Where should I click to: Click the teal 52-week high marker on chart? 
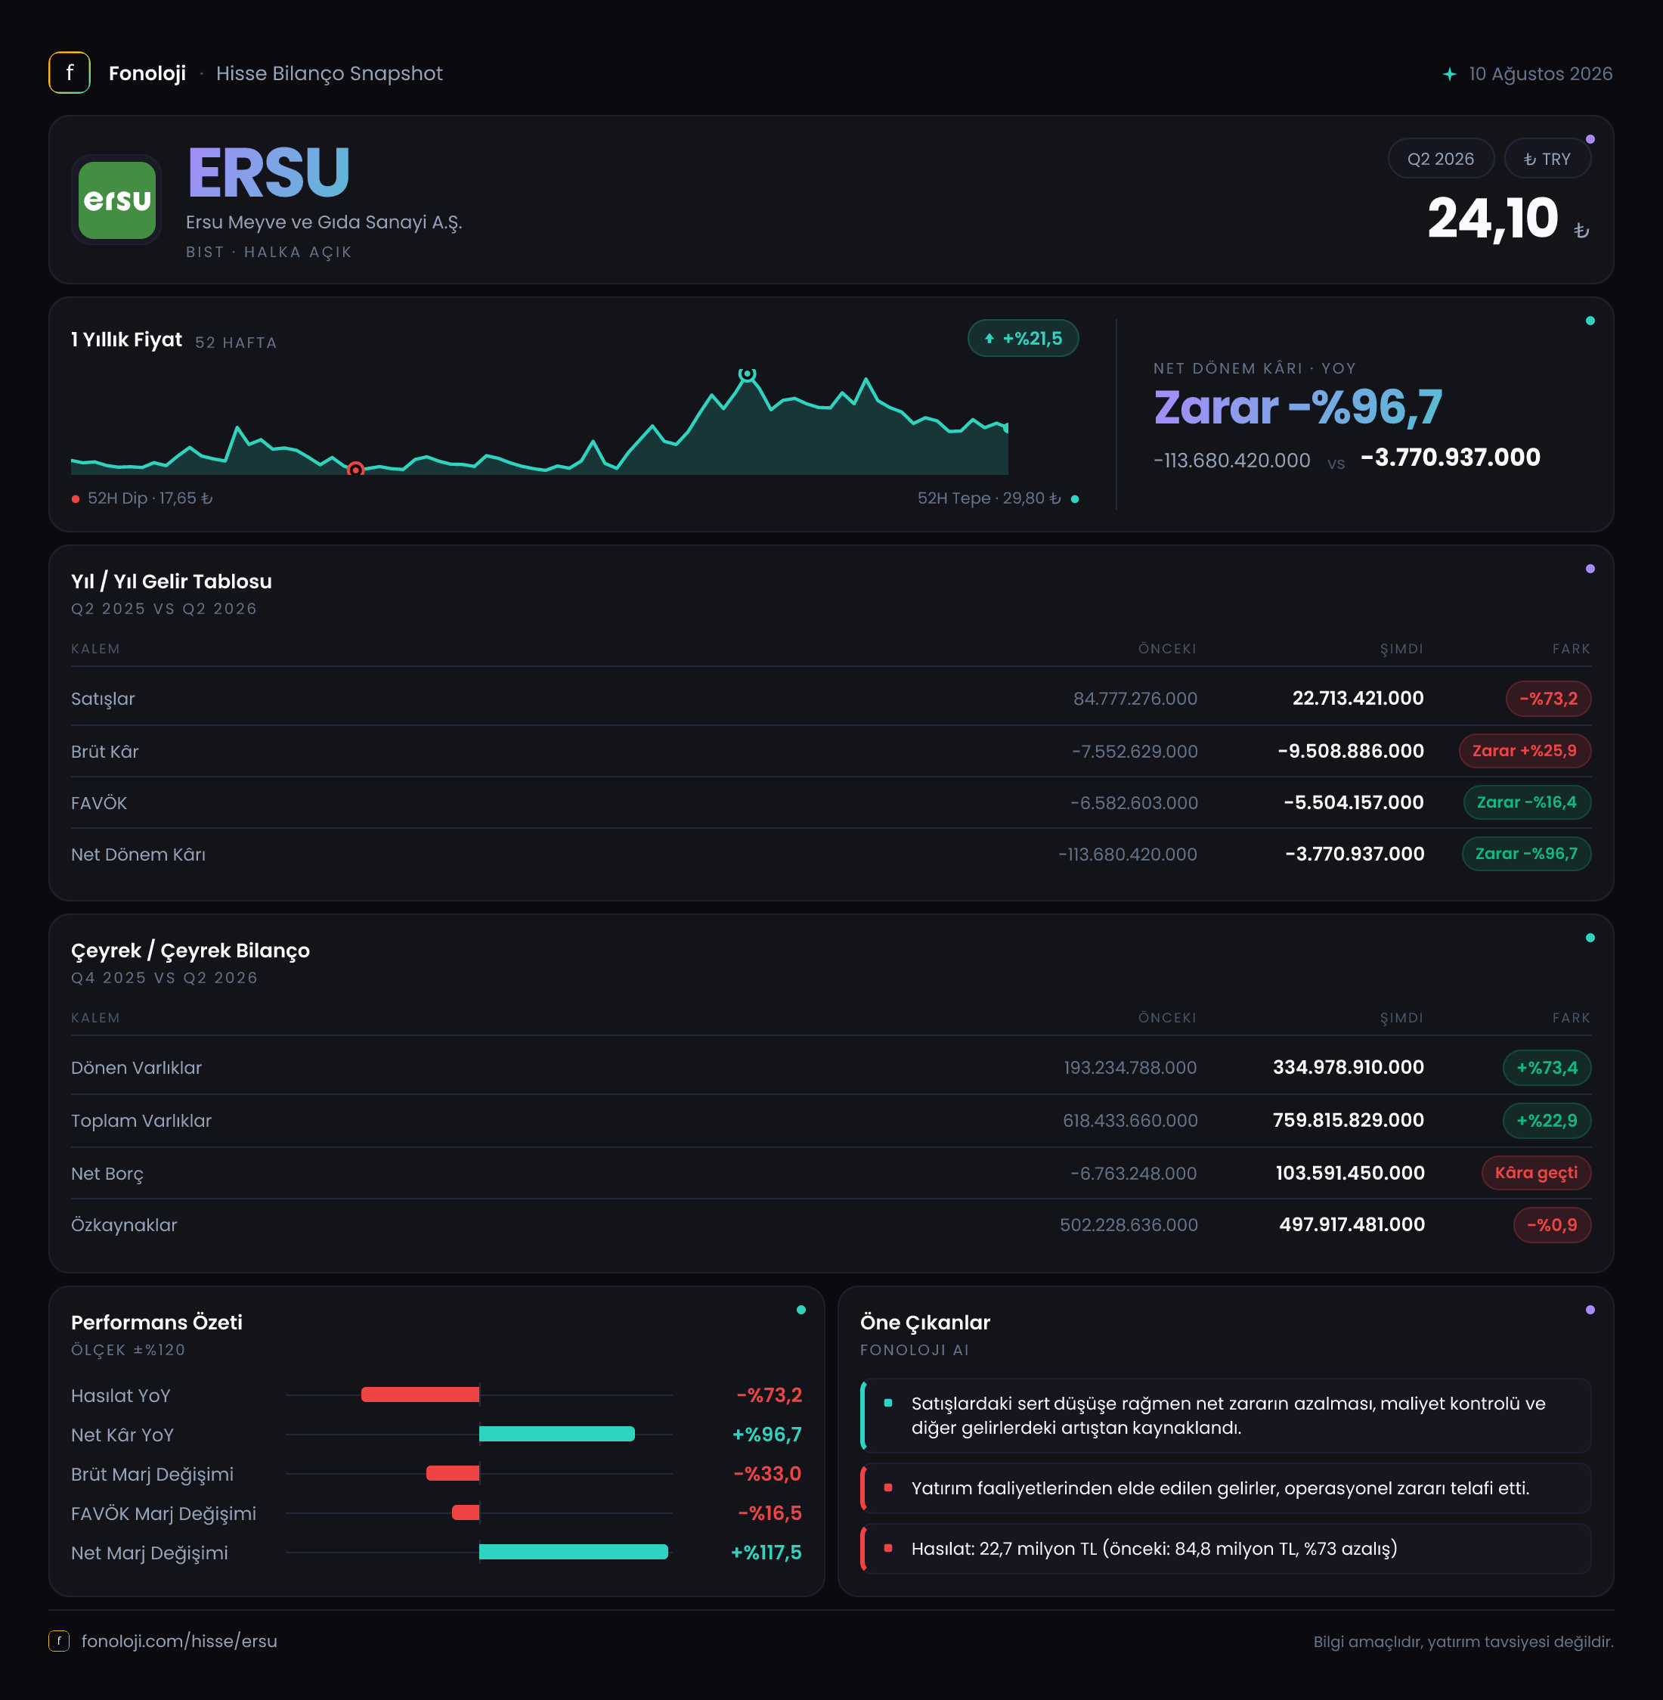748,374
